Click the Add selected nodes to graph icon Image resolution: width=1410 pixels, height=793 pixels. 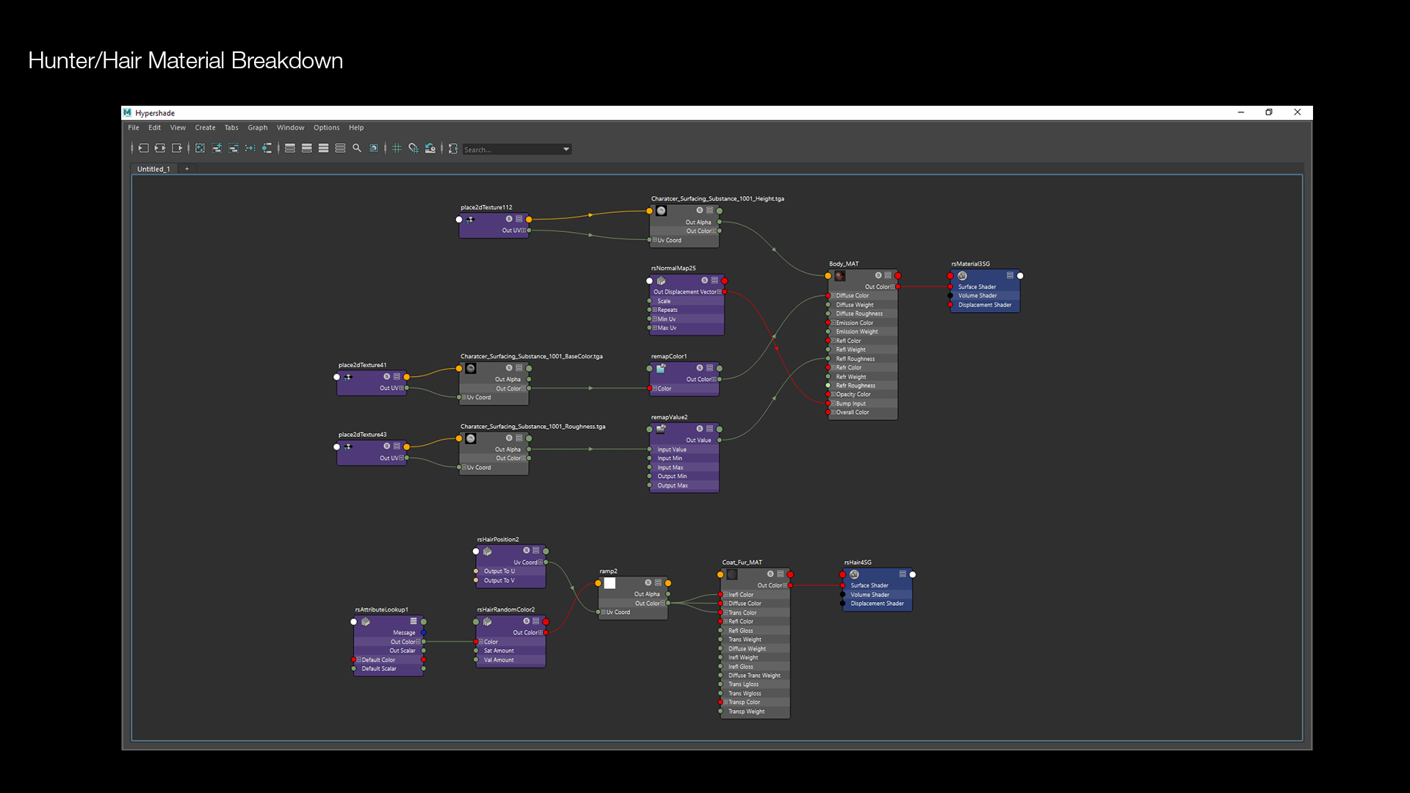pyautogui.click(x=217, y=148)
